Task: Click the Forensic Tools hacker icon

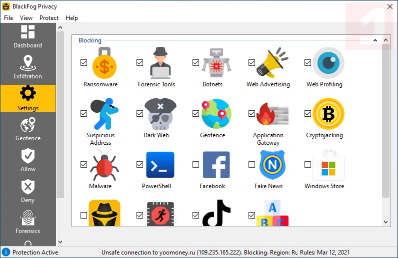Action: coord(160,63)
